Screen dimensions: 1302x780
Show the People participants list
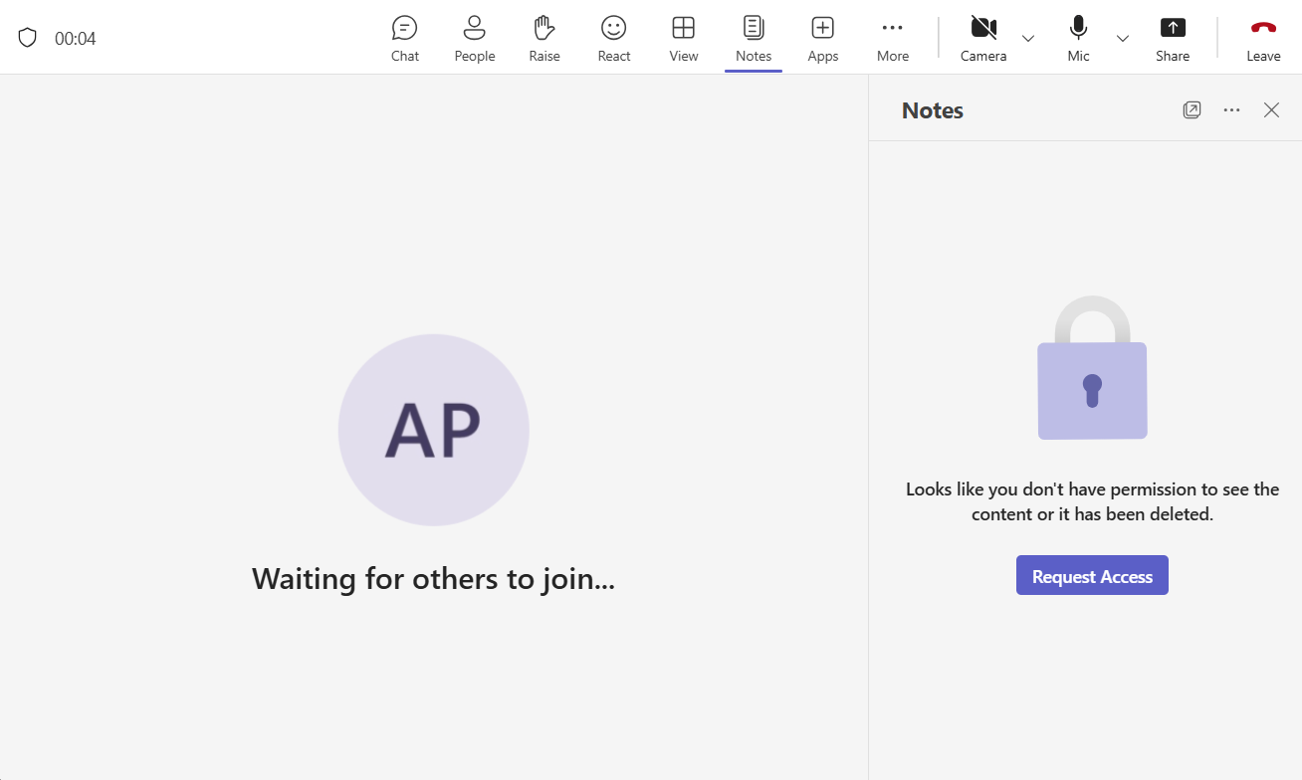tap(475, 39)
